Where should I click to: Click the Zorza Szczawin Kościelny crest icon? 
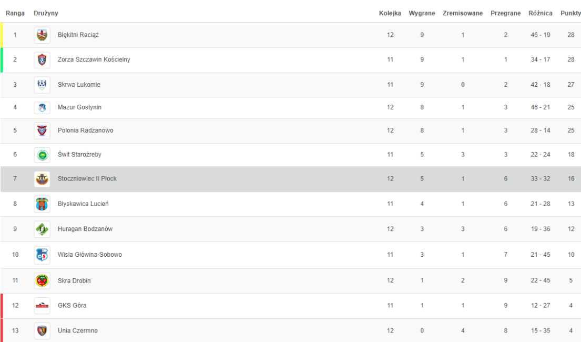[x=42, y=60]
